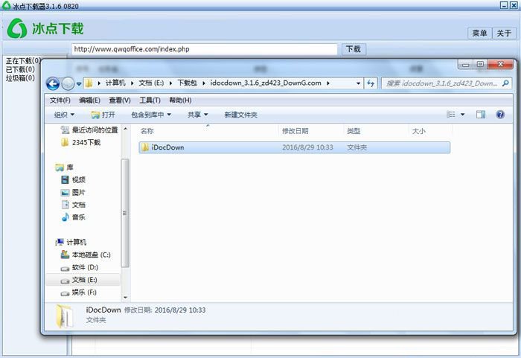
Task: Click the change view icon
Action: click(x=451, y=115)
